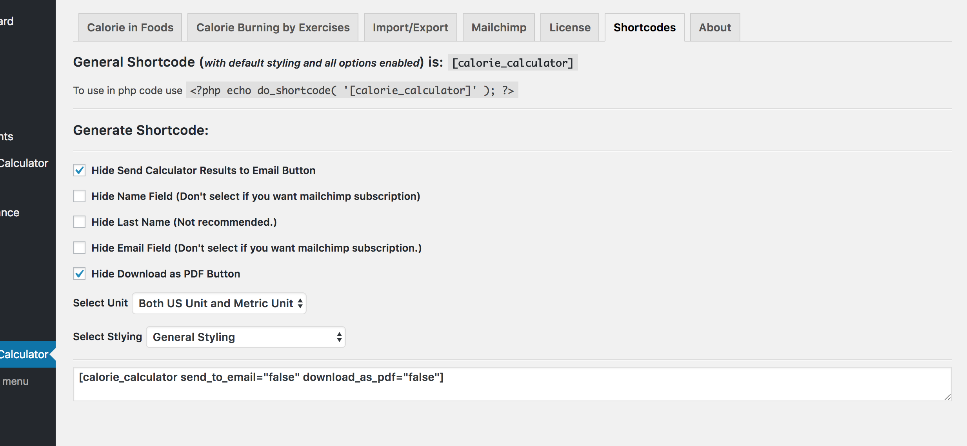Click the Hide Last Name (Not recommended.) label
Viewport: 967px width, 446px height.
click(184, 222)
